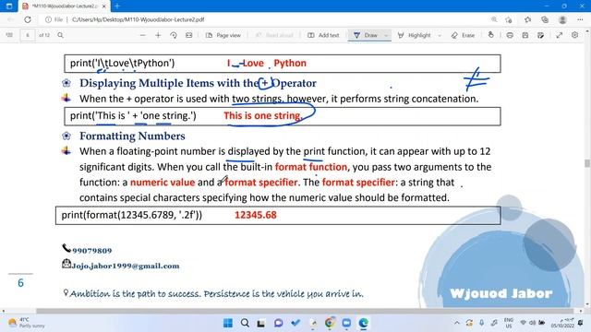Open Task View on the taskbar
Viewport: 591px width, 332px height.
point(260,323)
